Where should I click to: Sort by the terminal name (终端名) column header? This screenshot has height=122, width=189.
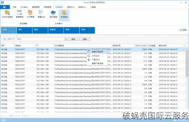[x=25, y=46]
